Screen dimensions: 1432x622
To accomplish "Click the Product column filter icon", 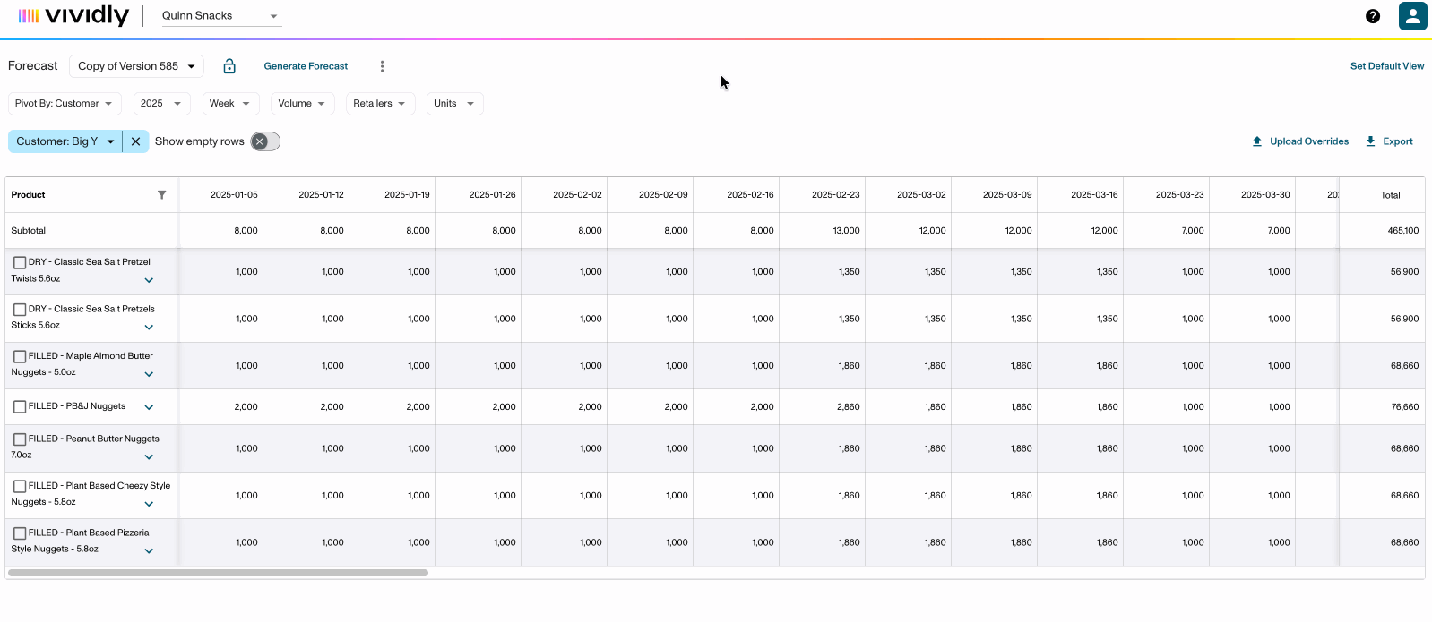I will click(162, 194).
